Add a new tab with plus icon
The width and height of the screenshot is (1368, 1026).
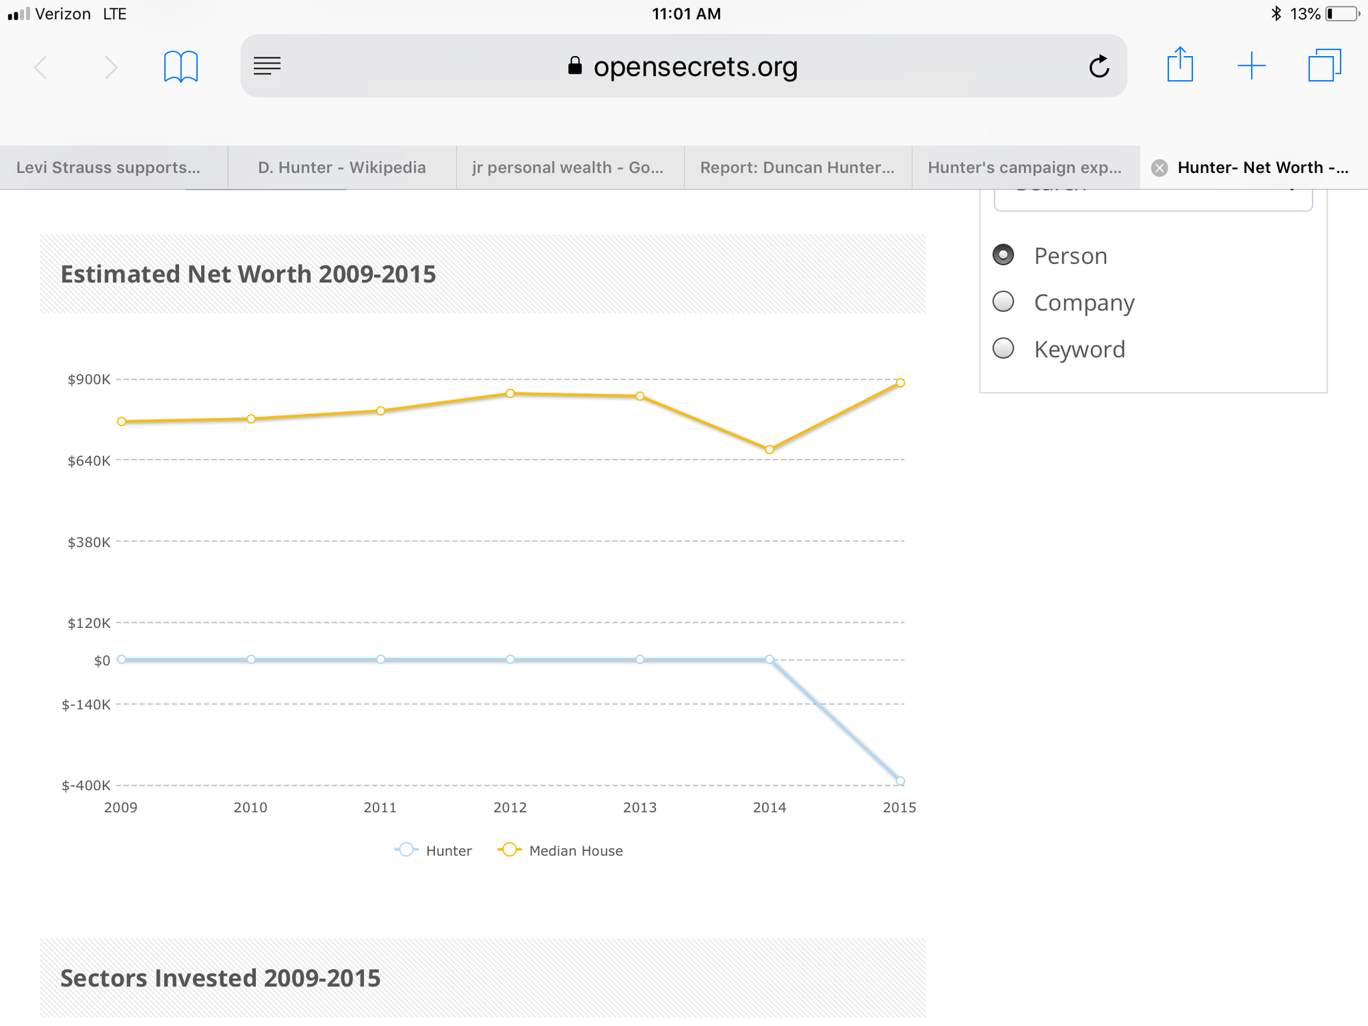[x=1251, y=66]
